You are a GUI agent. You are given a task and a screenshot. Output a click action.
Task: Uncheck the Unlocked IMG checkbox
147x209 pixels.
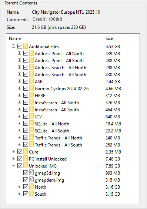[20, 166]
